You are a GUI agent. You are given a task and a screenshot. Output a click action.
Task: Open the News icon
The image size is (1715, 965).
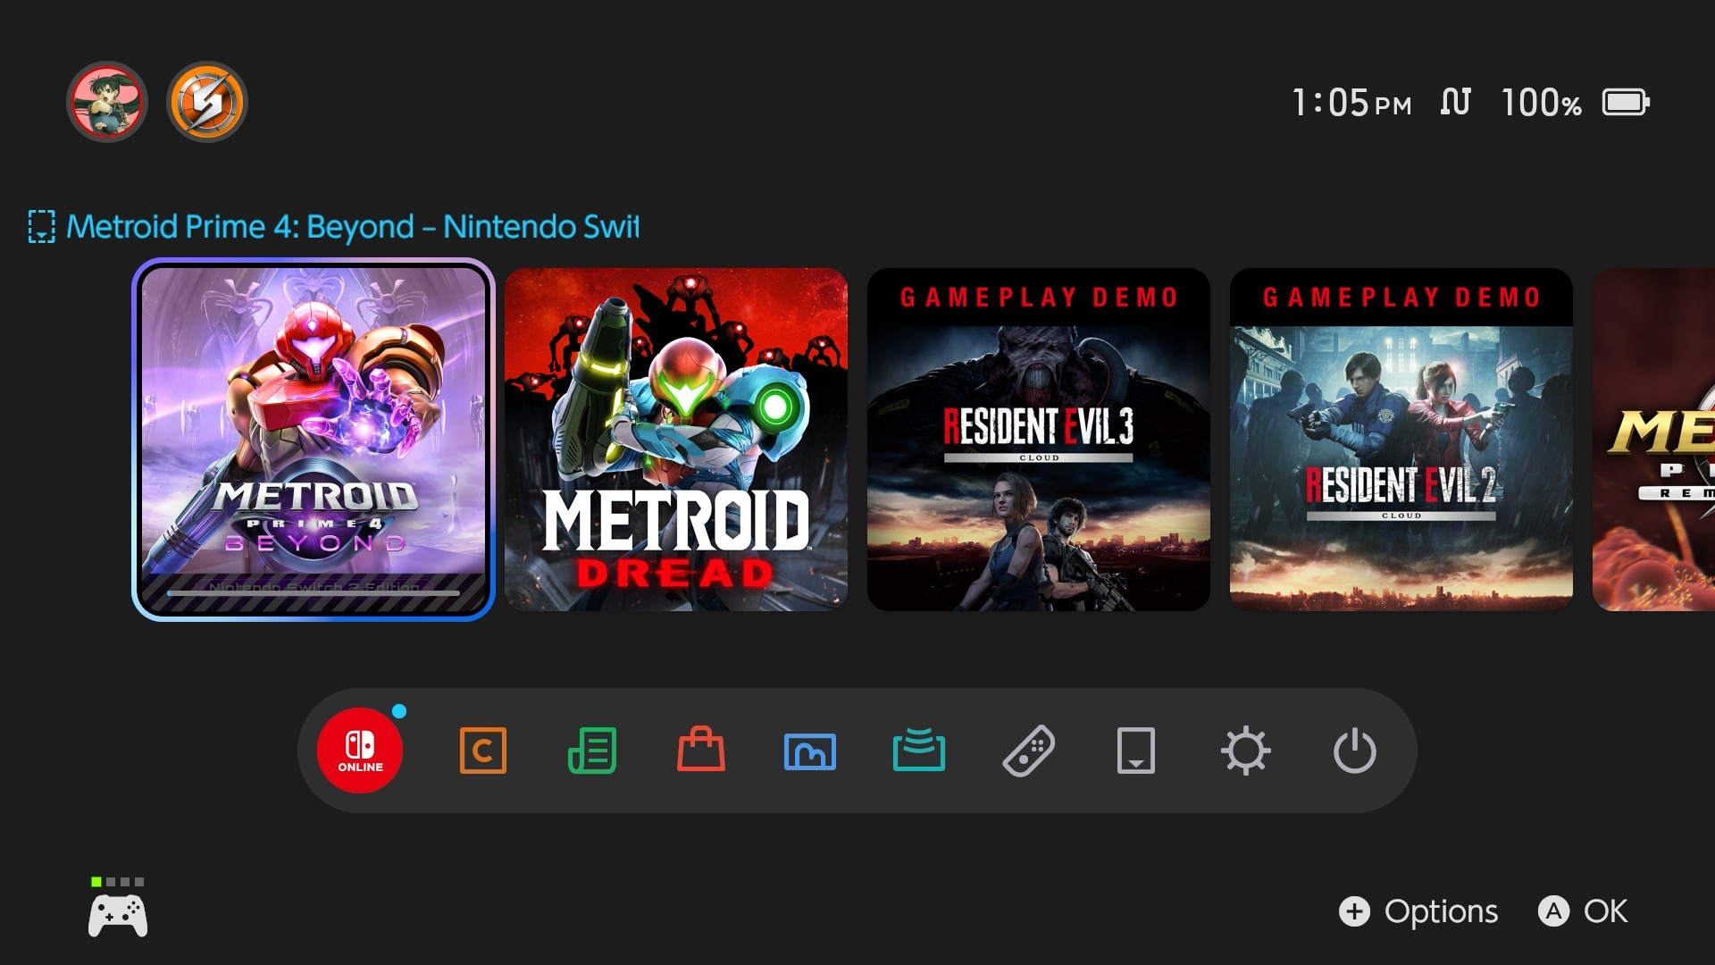592,751
